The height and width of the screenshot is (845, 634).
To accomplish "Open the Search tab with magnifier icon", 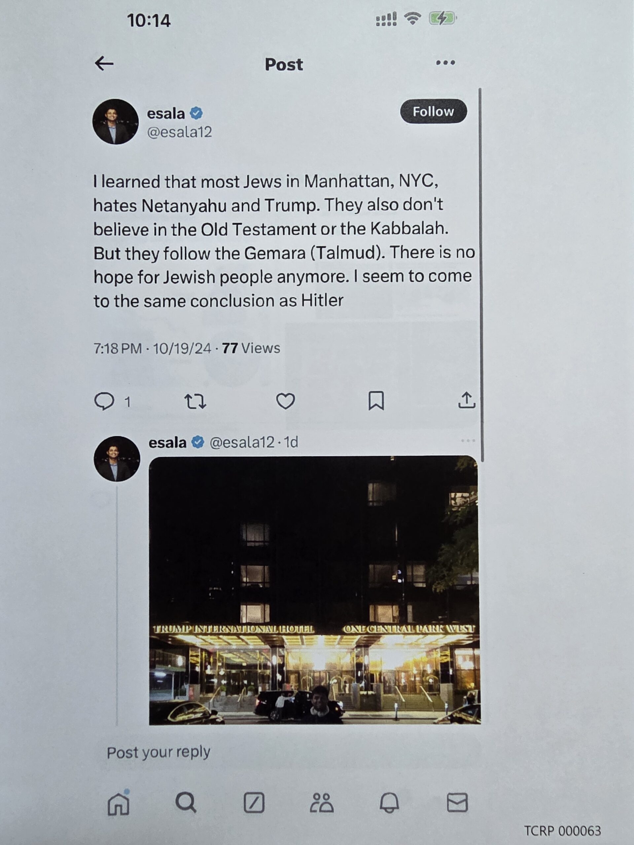I will tap(186, 802).
